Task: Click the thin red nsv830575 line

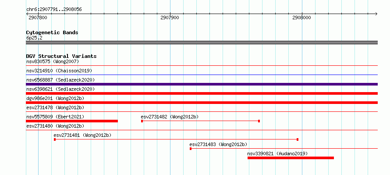Action: coord(202,65)
